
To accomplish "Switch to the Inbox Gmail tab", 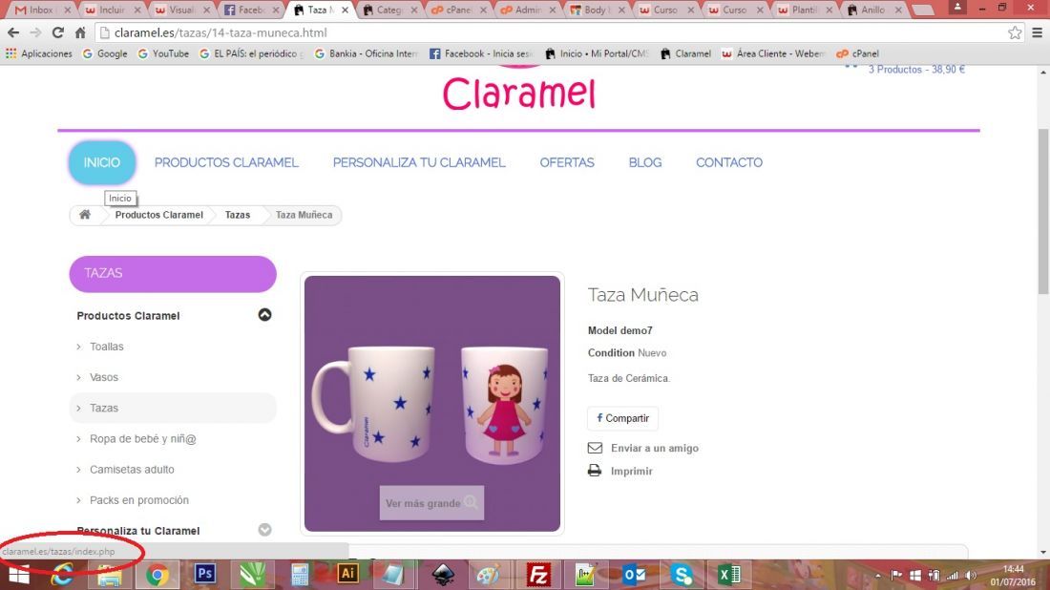I will pyautogui.click(x=42, y=11).
